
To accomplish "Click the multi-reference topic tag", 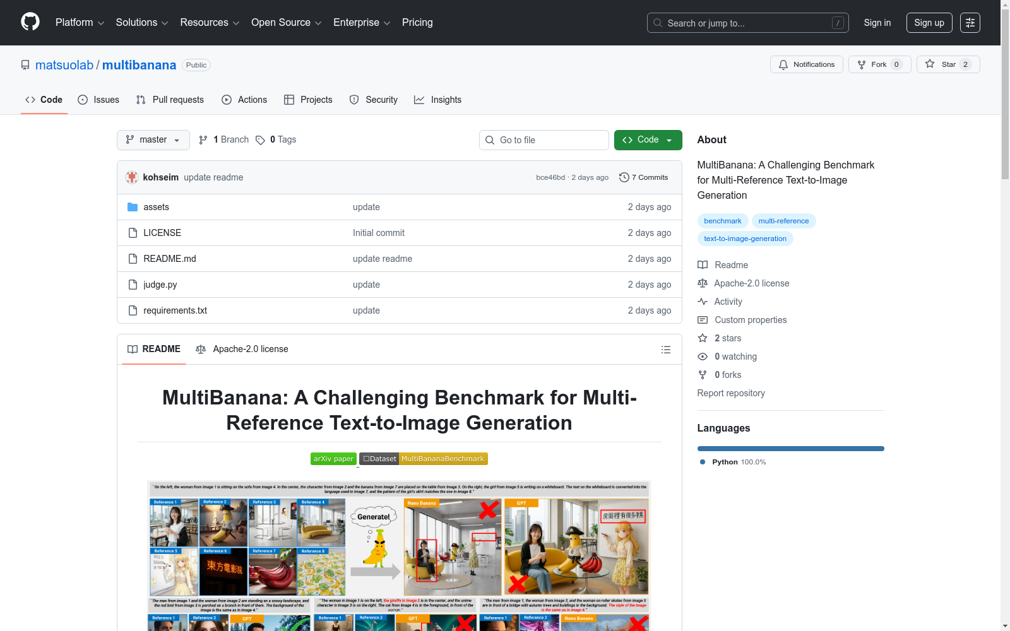I will tap(783, 221).
